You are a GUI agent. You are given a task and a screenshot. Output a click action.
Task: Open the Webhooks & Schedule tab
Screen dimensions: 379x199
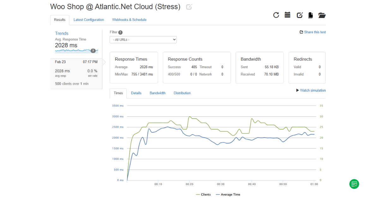[129, 20]
